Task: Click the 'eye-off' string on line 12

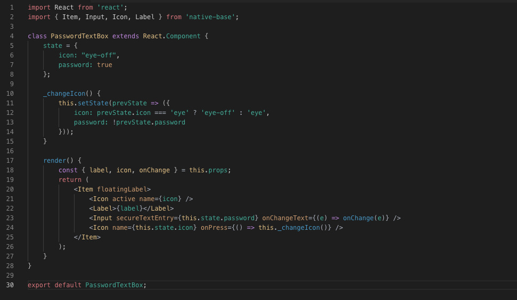Action: click(218, 113)
